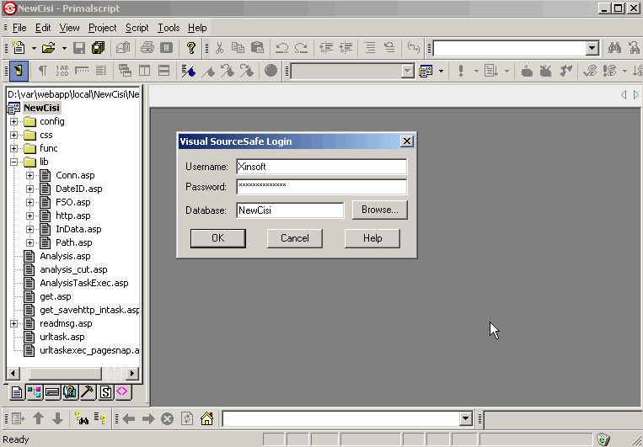Select InData.asp in lib folder

tap(78, 230)
